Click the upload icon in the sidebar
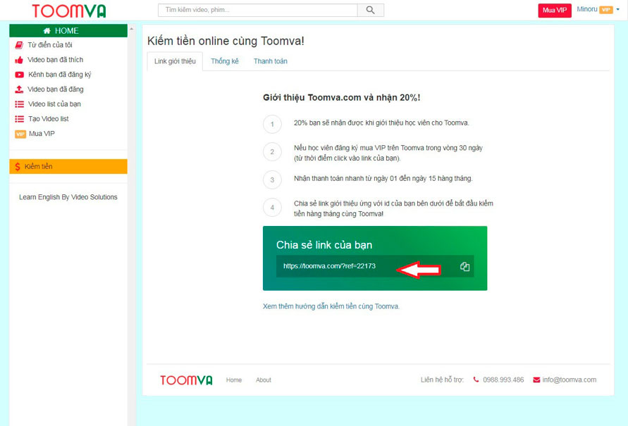 (19, 89)
